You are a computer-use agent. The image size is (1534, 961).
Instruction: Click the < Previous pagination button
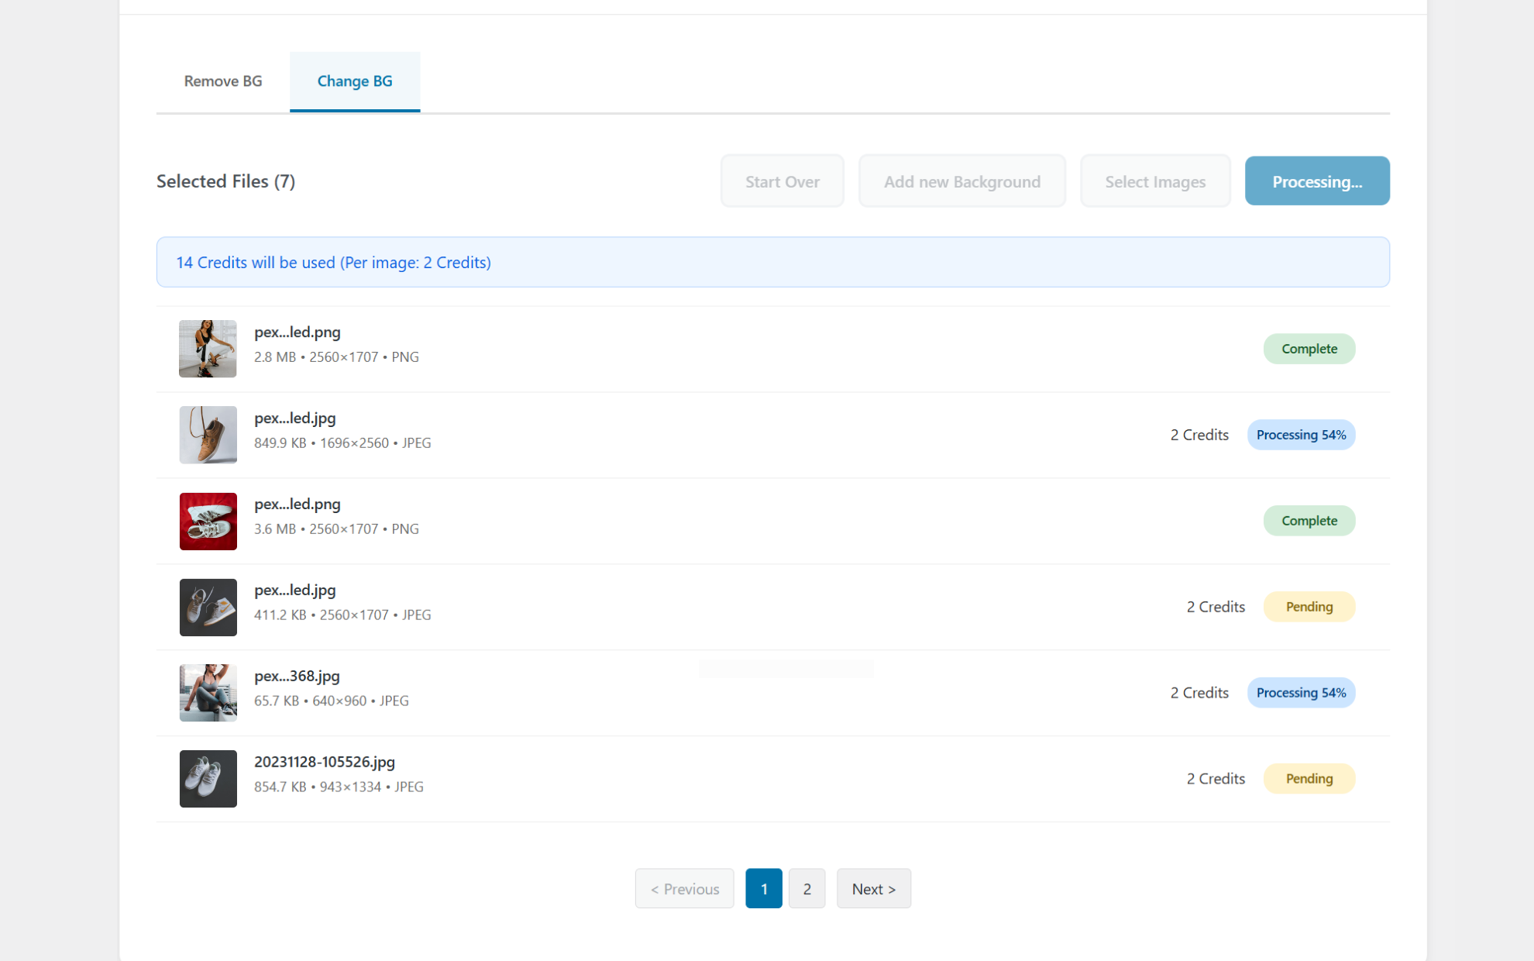[684, 889]
